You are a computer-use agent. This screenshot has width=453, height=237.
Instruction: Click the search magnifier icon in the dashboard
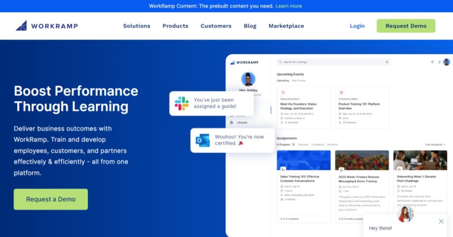pyautogui.click(x=280, y=62)
